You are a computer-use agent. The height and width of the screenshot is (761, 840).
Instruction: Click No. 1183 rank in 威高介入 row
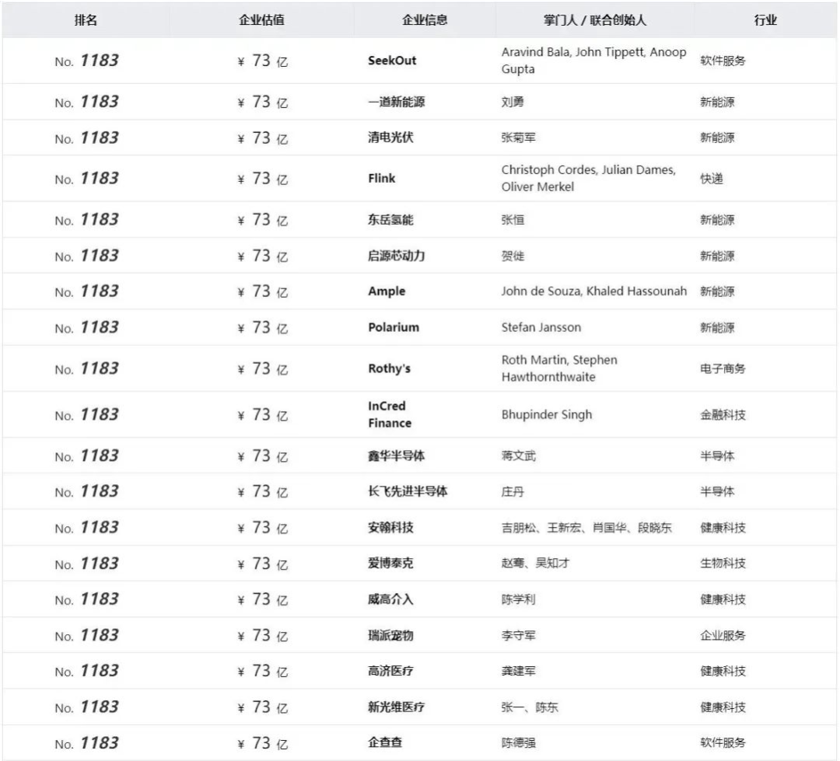pyautogui.click(x=87, y=599)
